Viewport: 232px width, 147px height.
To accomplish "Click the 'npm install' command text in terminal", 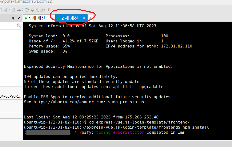I will point(196,127).
